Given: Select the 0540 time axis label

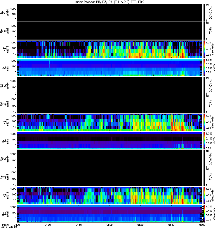Looking at the screenshot, I should [171, 225].
